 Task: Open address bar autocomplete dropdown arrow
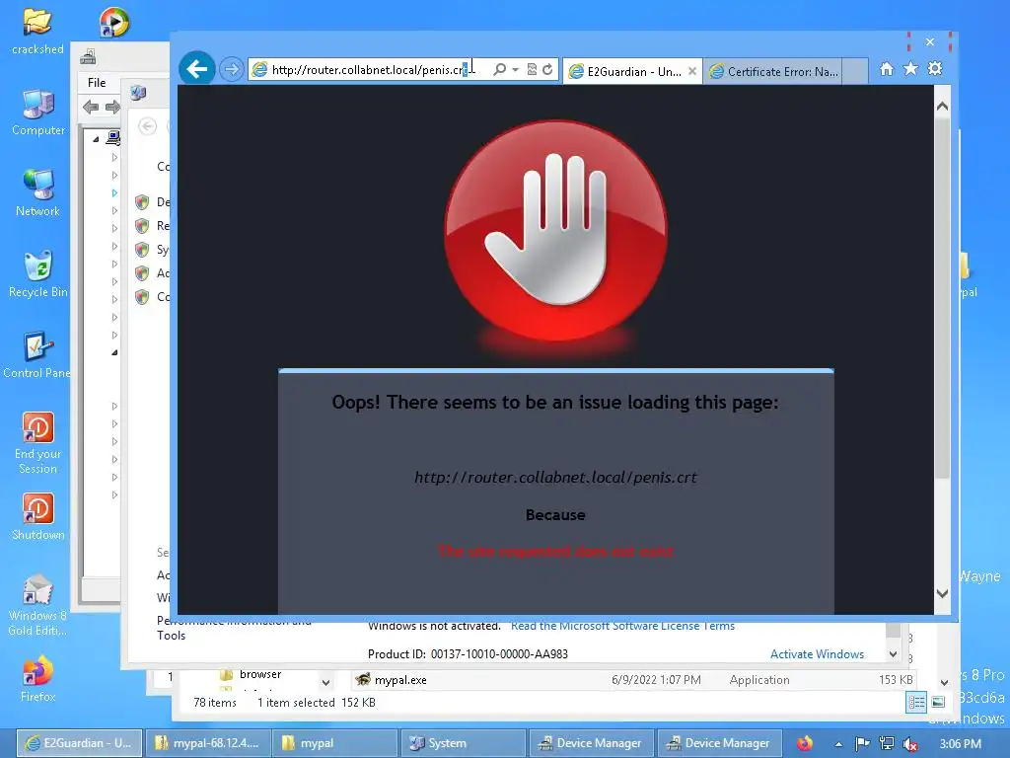(515, 70)
